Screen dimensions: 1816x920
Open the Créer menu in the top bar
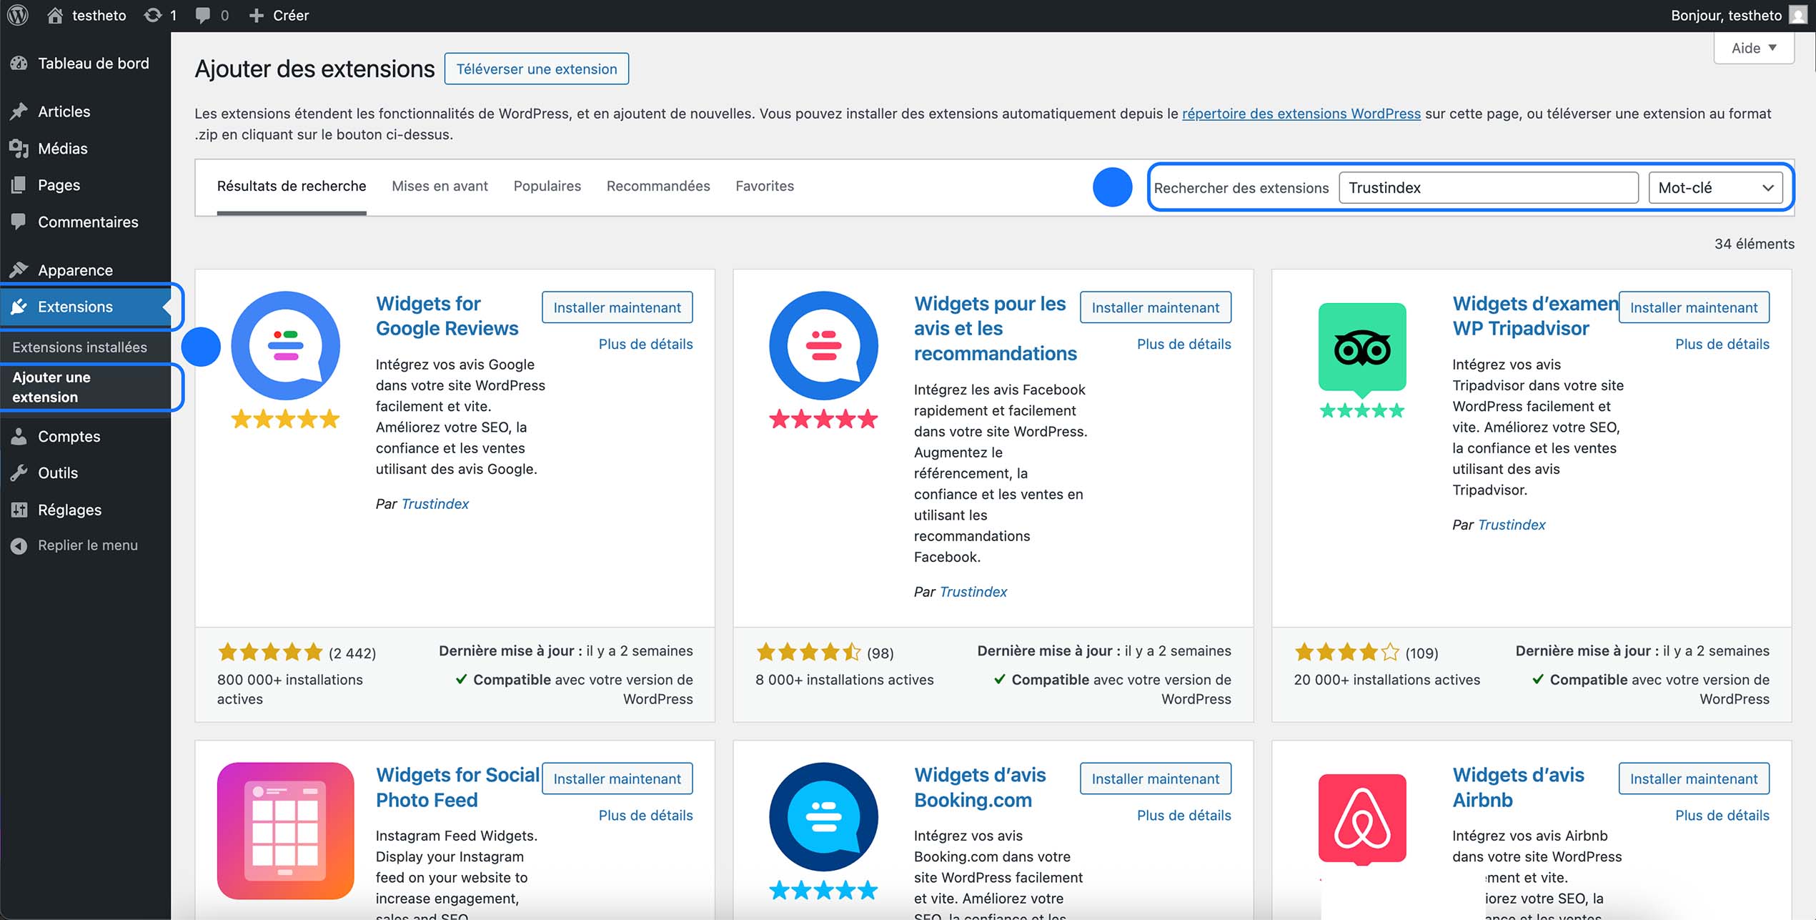click(x=279, y=14)
